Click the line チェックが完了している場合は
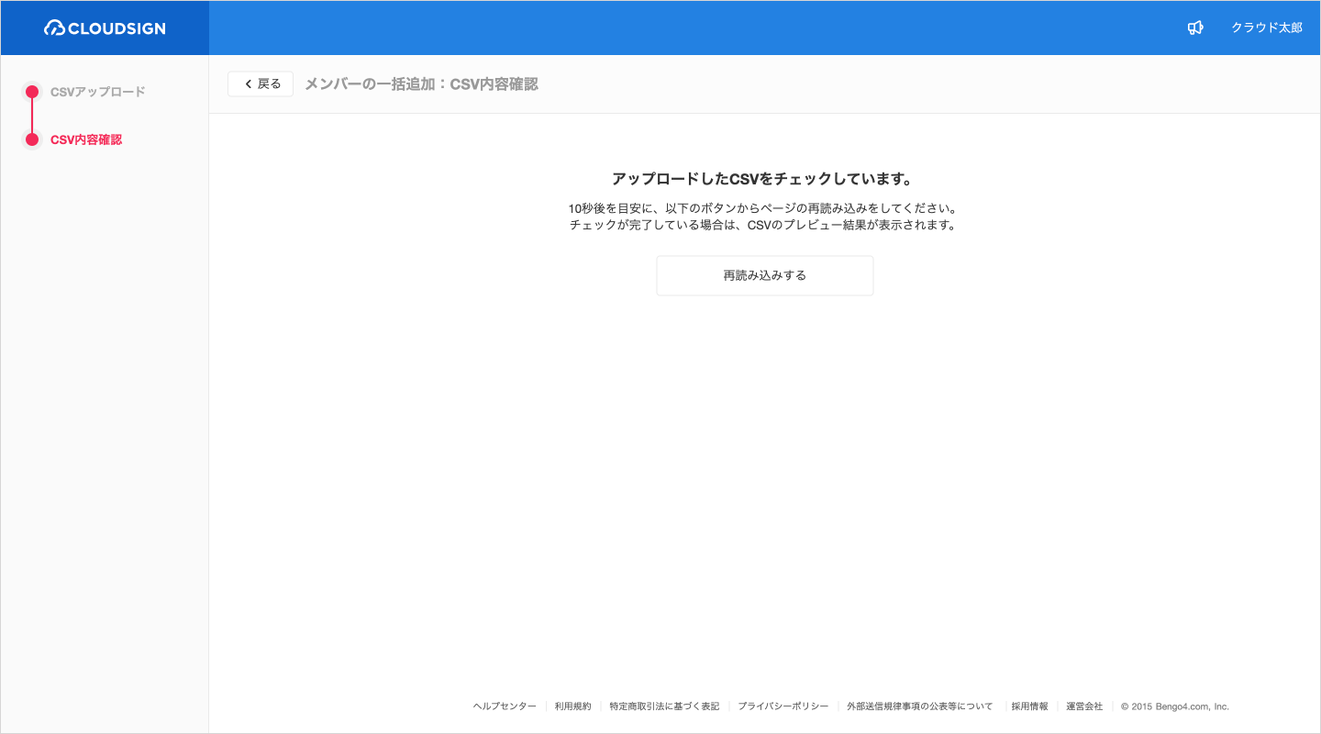 coord(764,225)
